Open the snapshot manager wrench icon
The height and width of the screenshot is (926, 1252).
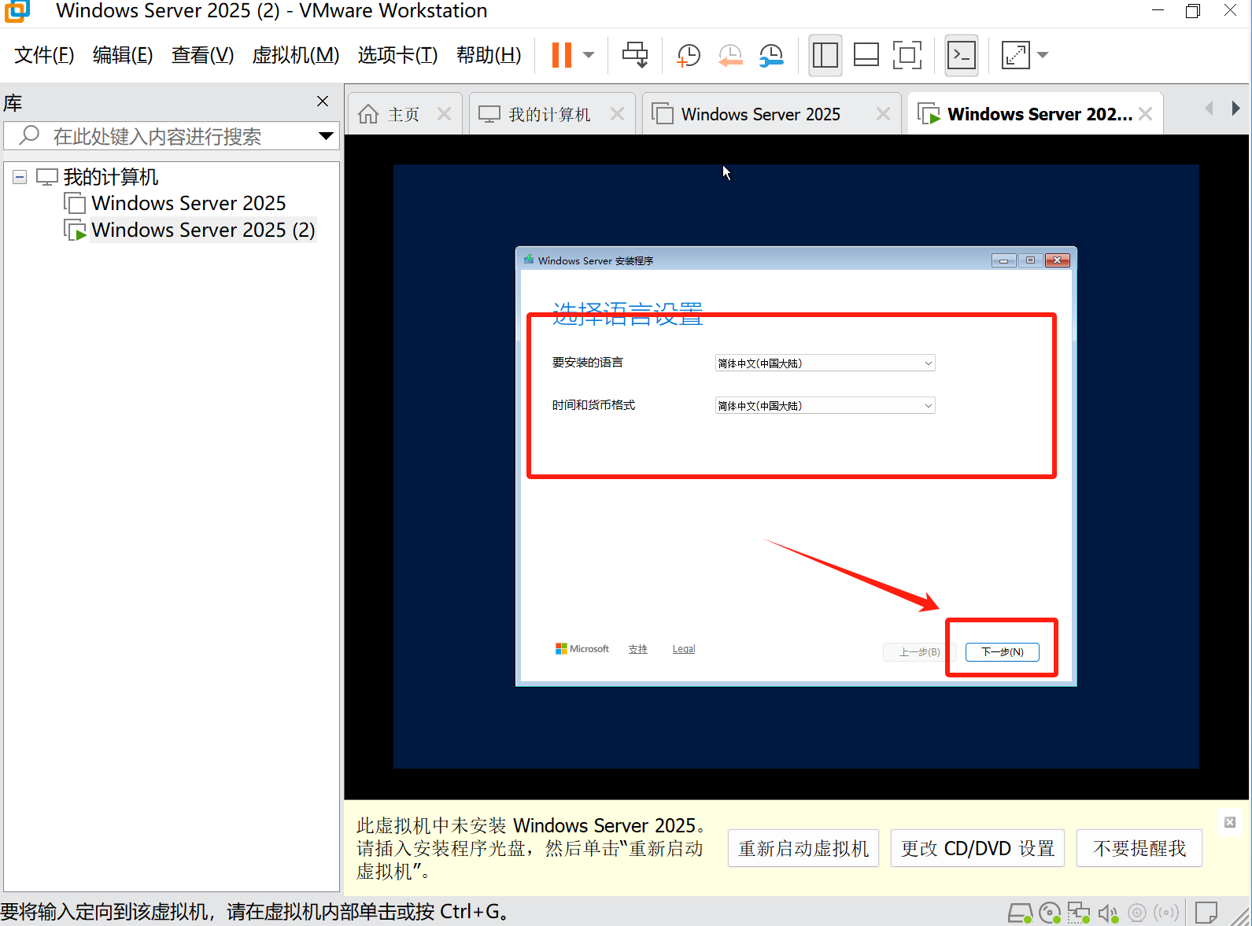771,55
